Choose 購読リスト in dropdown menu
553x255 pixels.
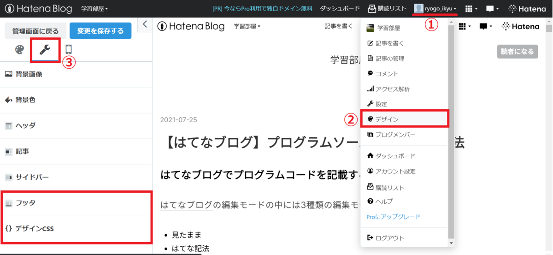(404, 188)
